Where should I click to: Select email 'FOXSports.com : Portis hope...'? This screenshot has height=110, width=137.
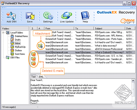(83, 39)
